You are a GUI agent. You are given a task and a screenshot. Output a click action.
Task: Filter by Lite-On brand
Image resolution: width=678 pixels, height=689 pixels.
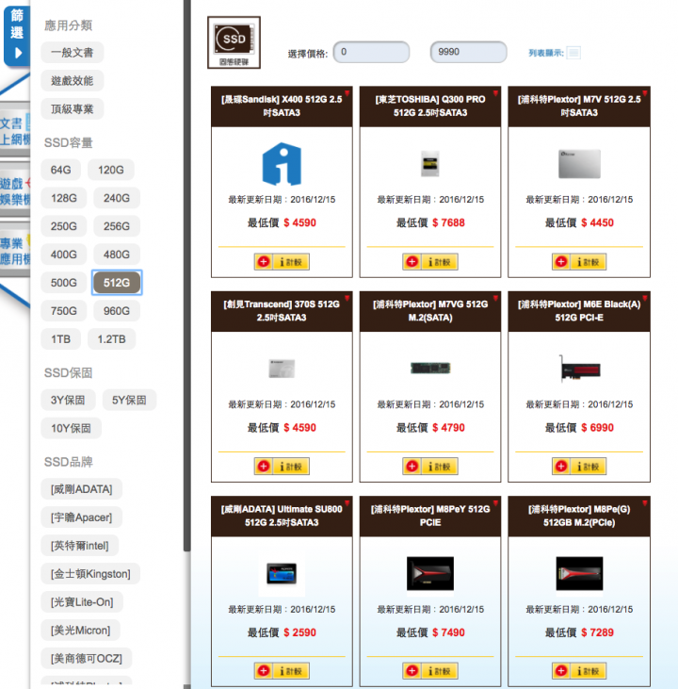[82, 602]
